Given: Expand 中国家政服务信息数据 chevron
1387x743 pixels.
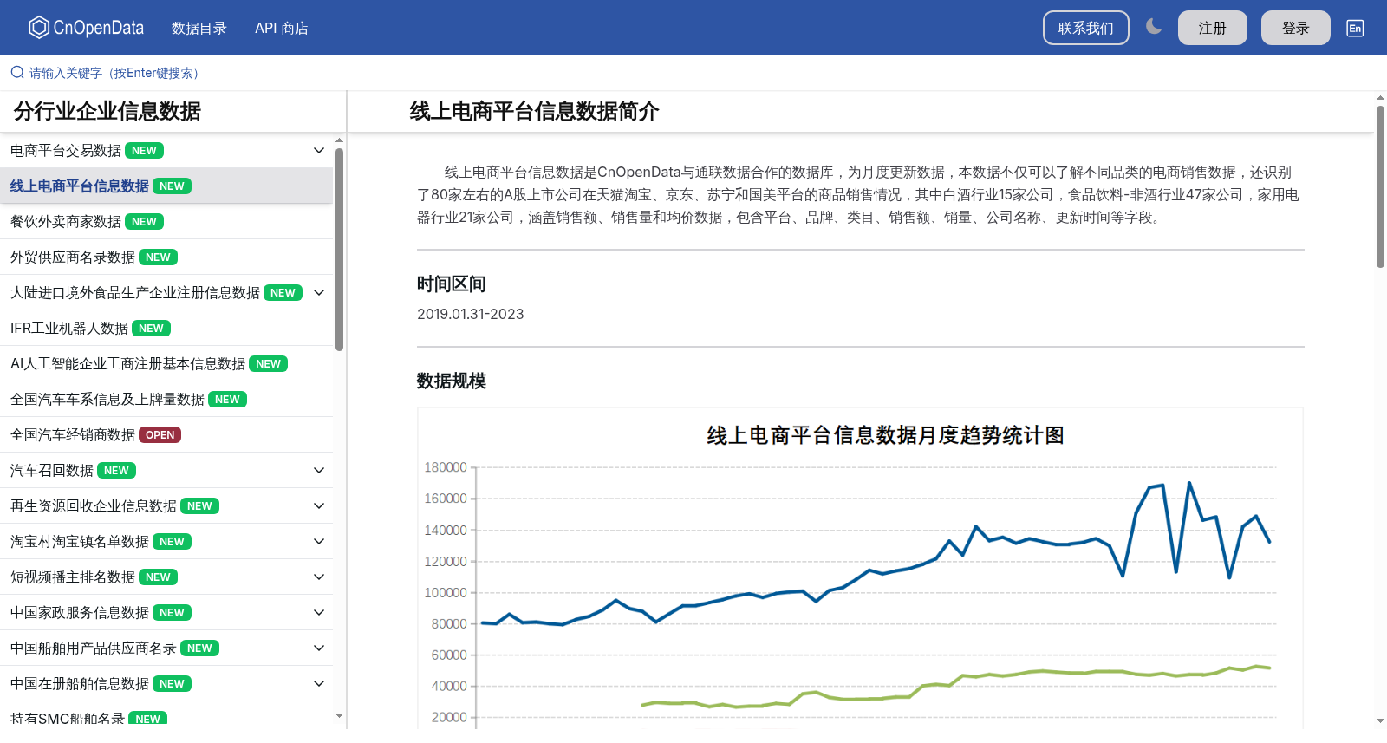Looking at the screenshot, I should pos(319,613).
